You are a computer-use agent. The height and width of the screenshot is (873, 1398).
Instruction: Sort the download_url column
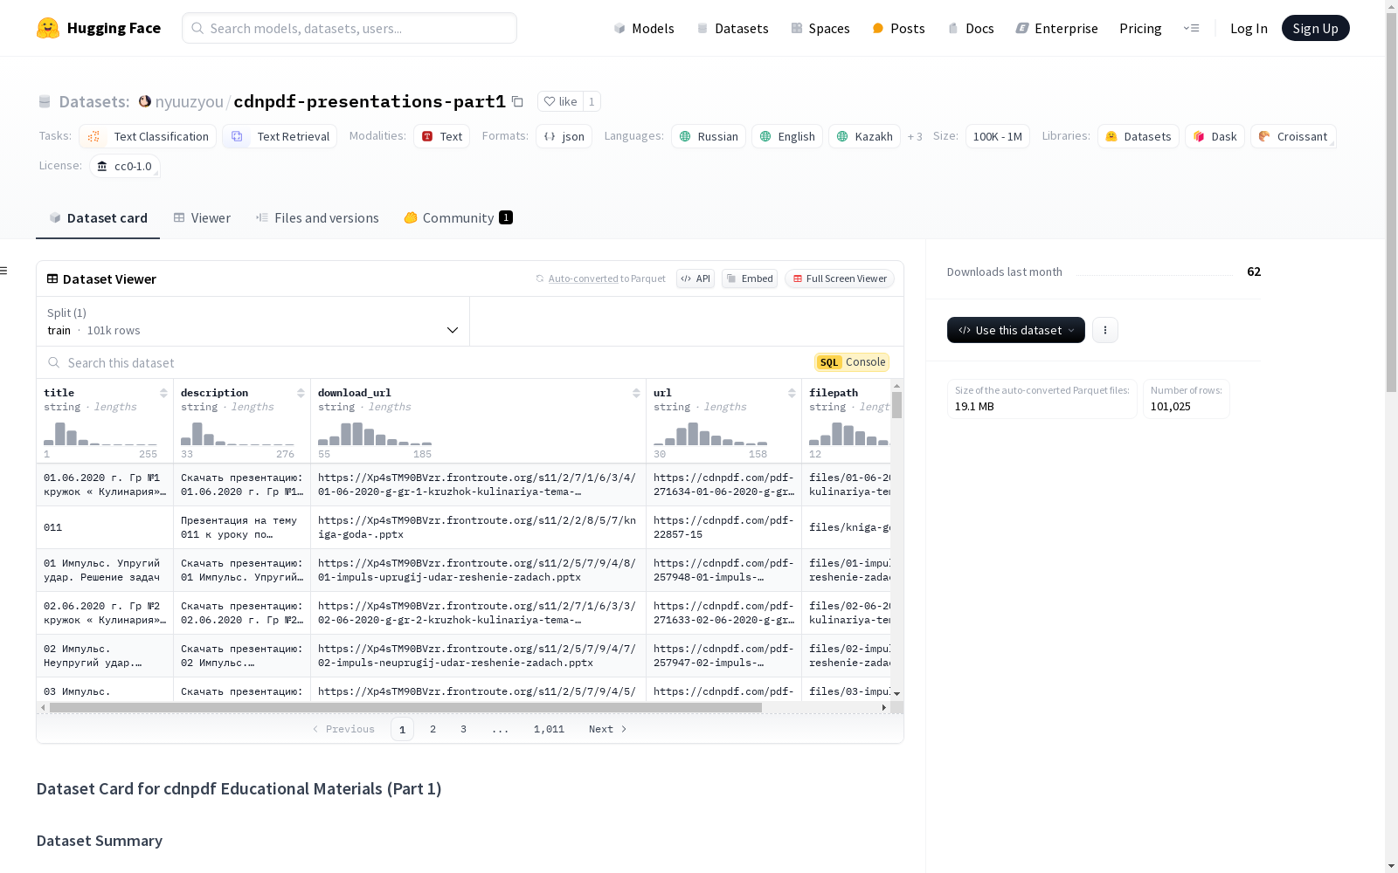point(636,393)
